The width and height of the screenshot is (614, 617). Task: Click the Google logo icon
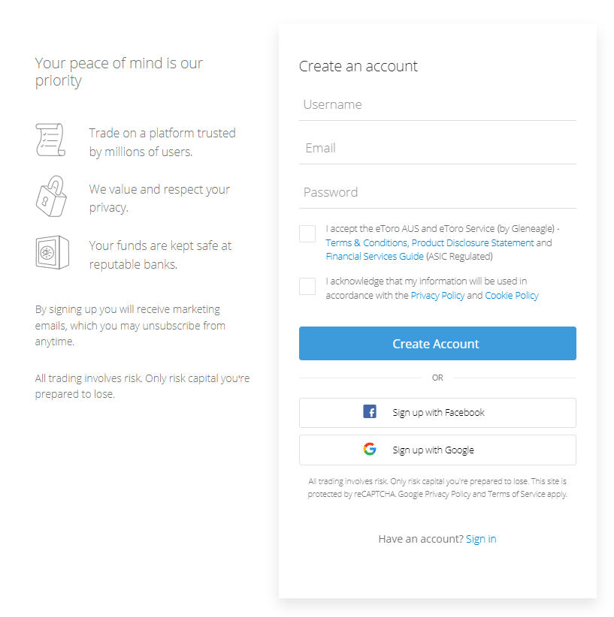pos(370,449)
